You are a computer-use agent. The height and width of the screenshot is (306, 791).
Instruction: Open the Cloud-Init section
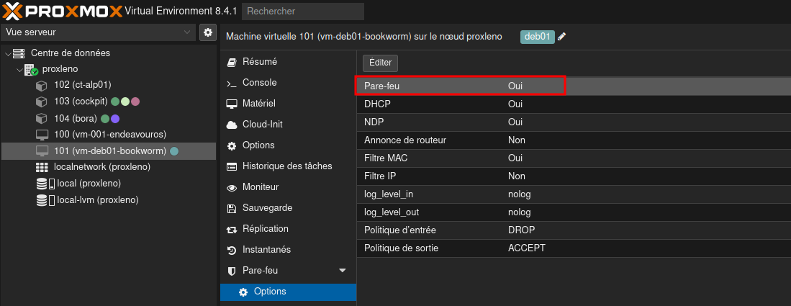262,125
